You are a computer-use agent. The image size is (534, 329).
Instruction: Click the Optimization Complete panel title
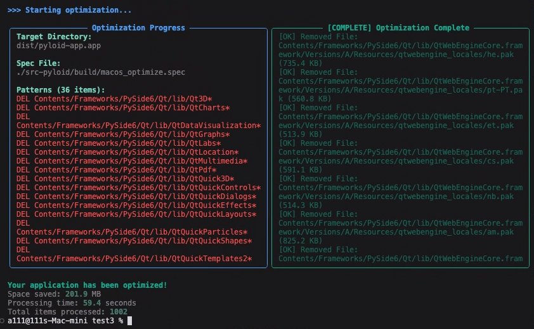click(398, 28)
